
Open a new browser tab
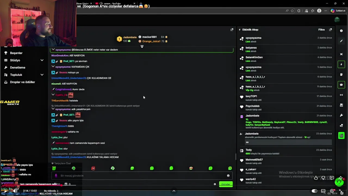click(x=141, y=4)
